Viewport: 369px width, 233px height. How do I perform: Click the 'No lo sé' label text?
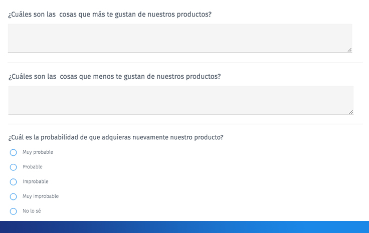[x=32, y=211]
